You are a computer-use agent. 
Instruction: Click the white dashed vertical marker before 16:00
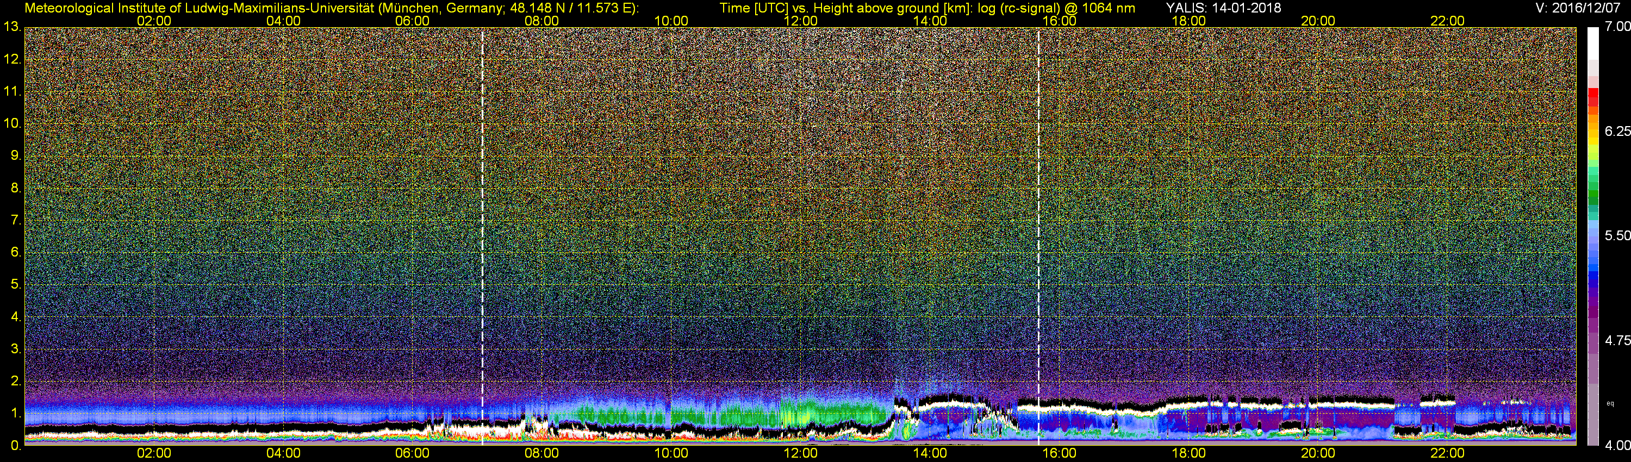pyautogui.click(x=1039, y=236)
